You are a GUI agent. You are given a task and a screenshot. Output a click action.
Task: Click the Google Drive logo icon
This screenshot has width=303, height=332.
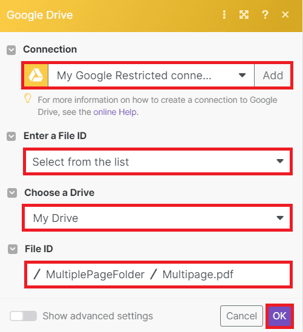click(36, 76)
